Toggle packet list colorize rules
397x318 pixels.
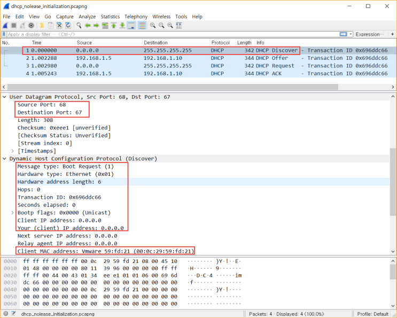coord(142,25)
